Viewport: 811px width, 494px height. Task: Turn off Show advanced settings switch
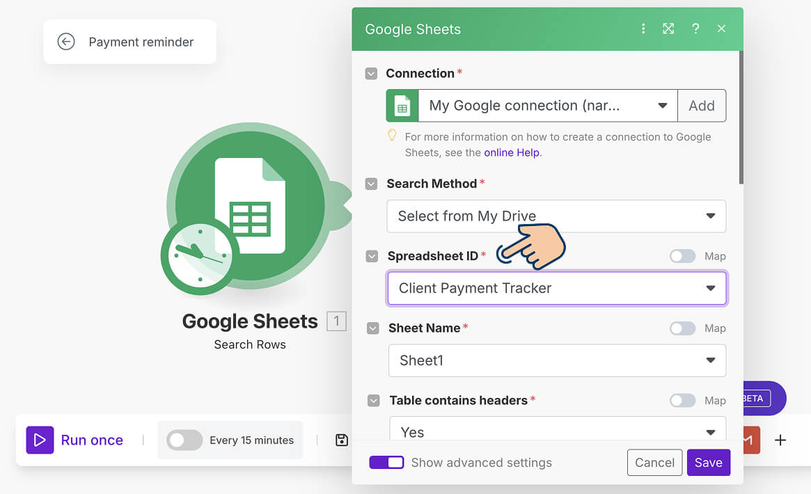click(386, 463)
